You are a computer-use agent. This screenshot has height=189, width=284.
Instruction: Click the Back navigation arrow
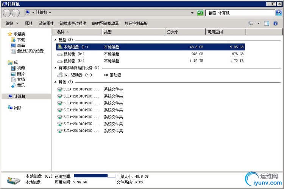[7, 13]
